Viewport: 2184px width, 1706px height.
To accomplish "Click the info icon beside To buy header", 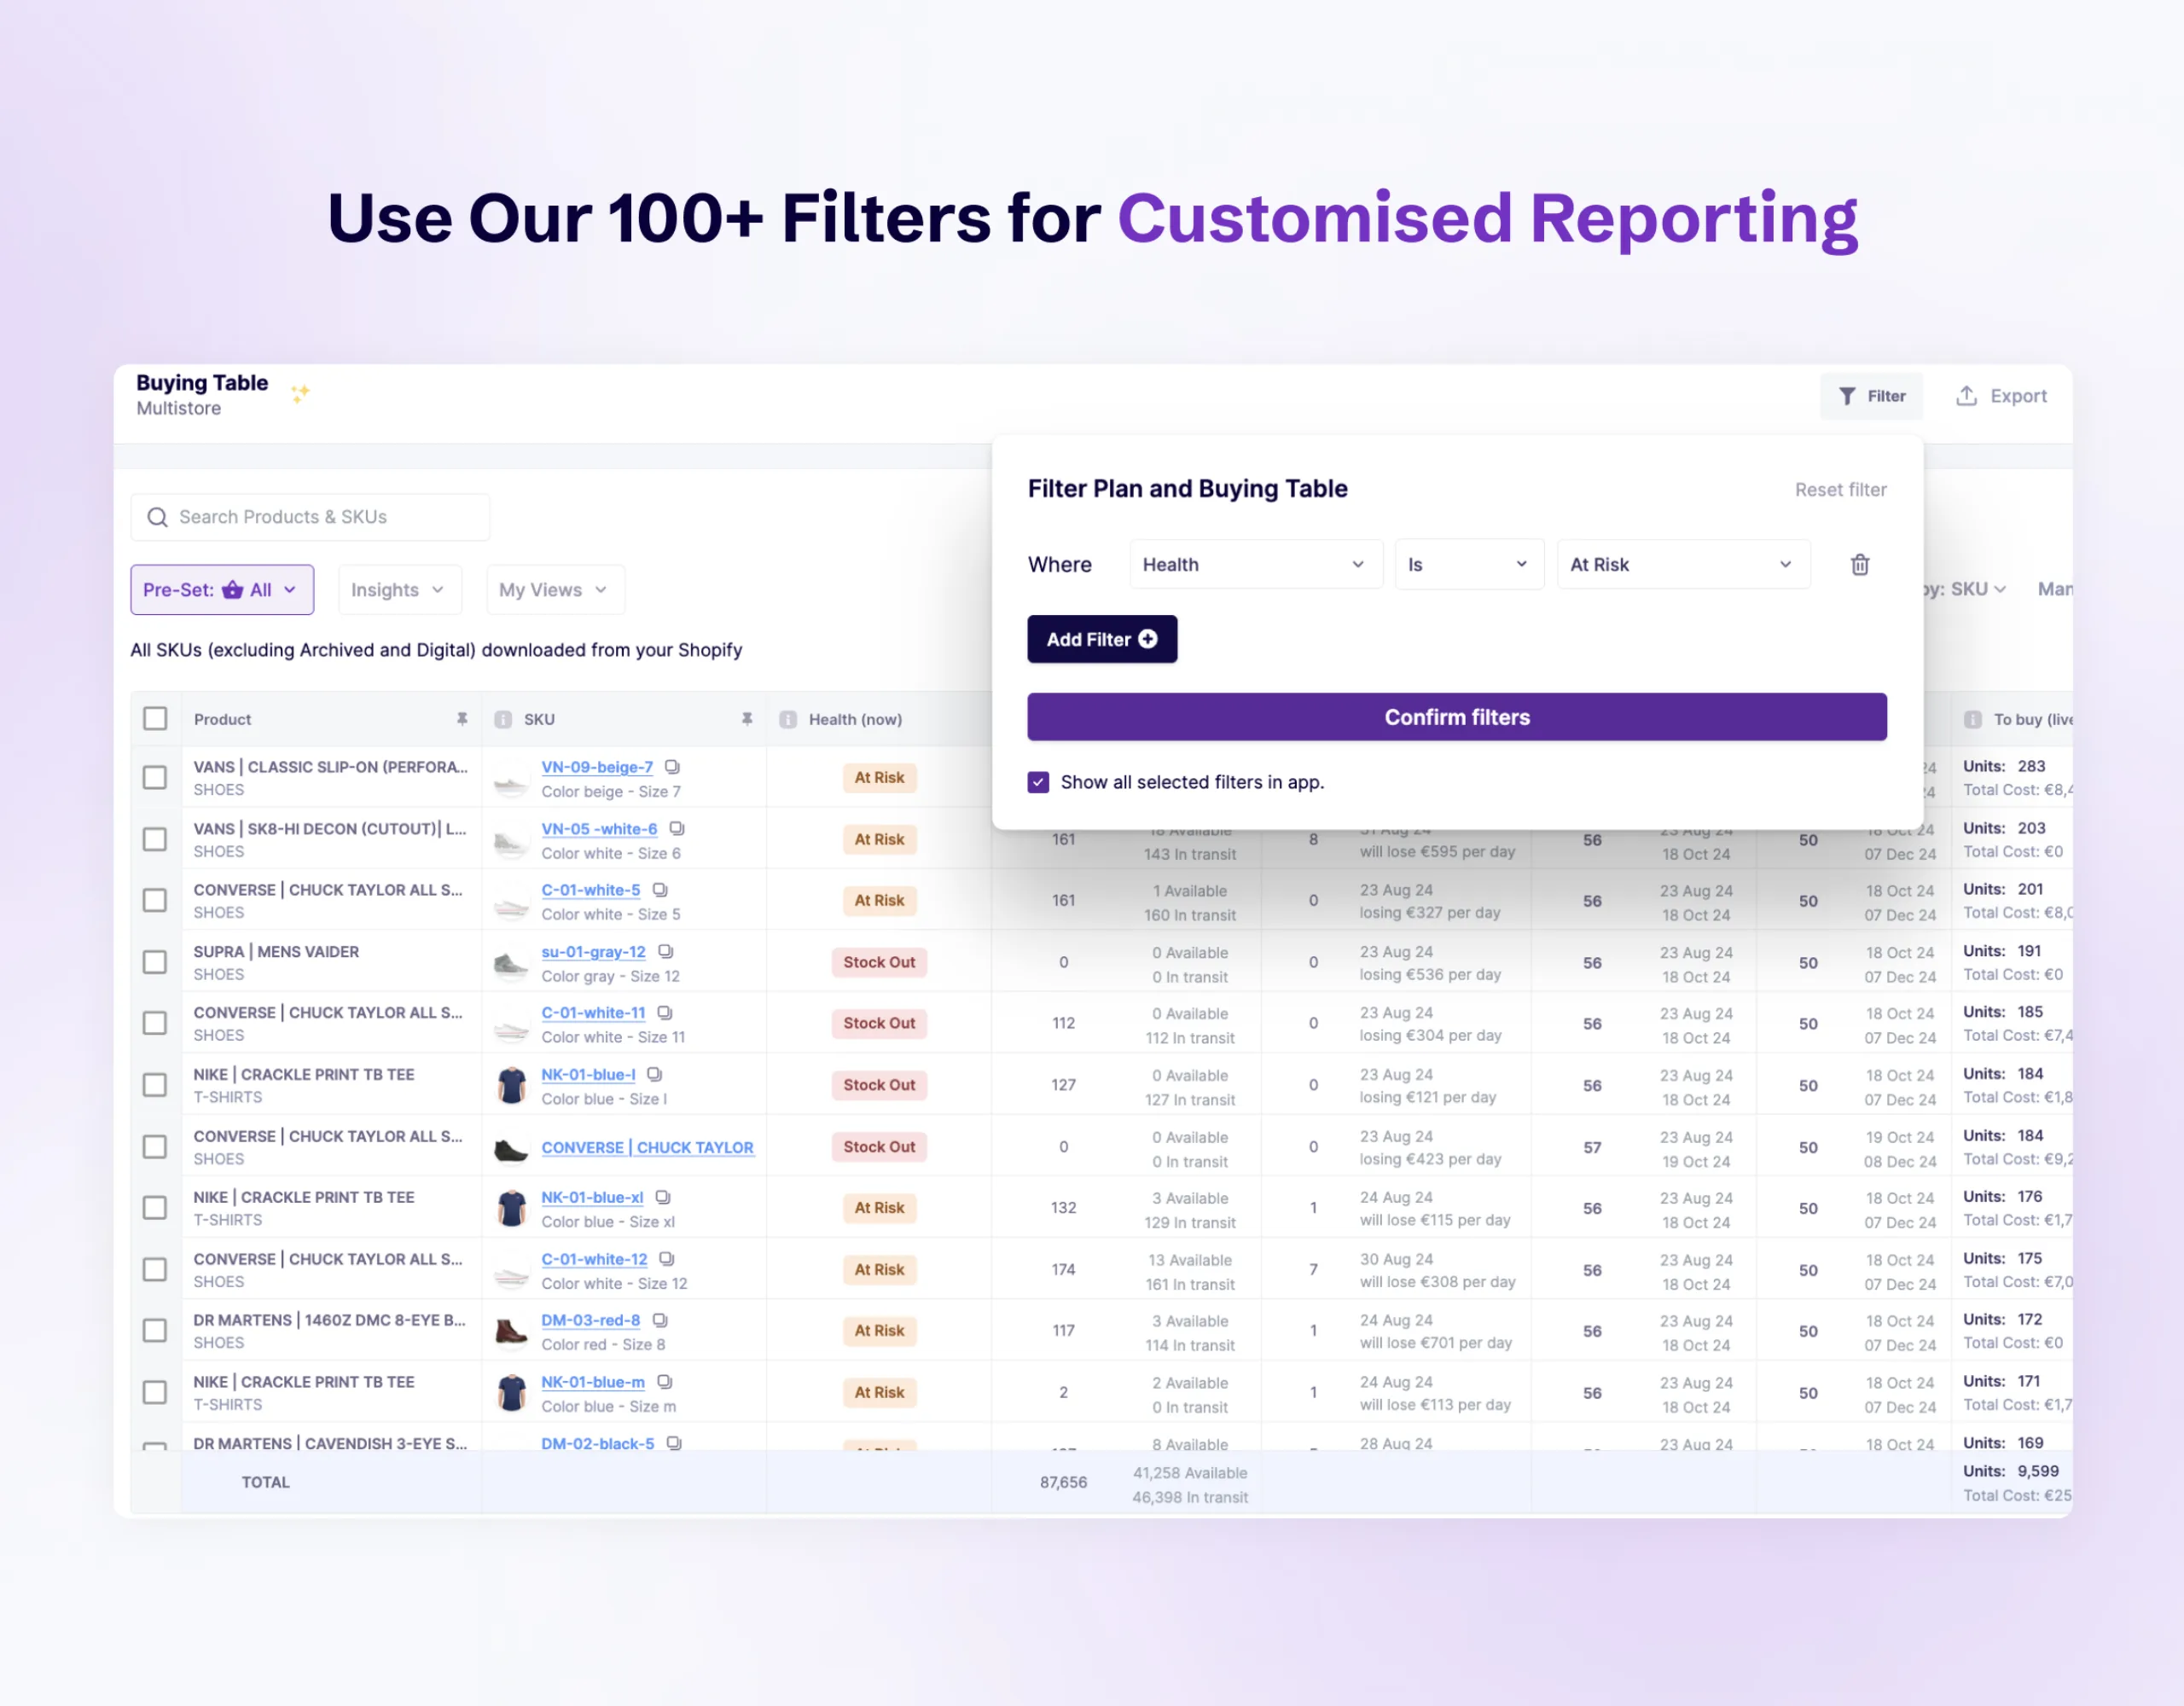I will point(1973,720).
